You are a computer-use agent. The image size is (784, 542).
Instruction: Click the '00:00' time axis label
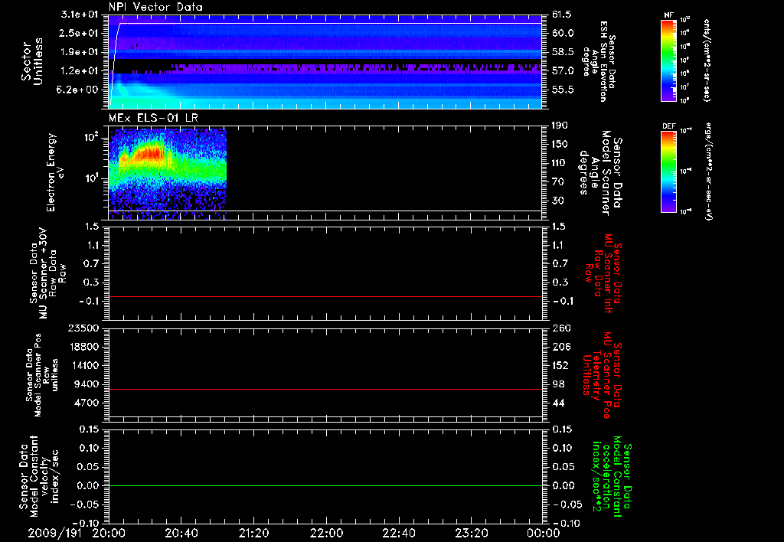543,534
